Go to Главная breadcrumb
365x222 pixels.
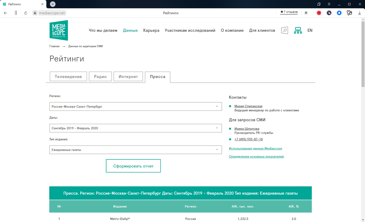pos(54,46)
